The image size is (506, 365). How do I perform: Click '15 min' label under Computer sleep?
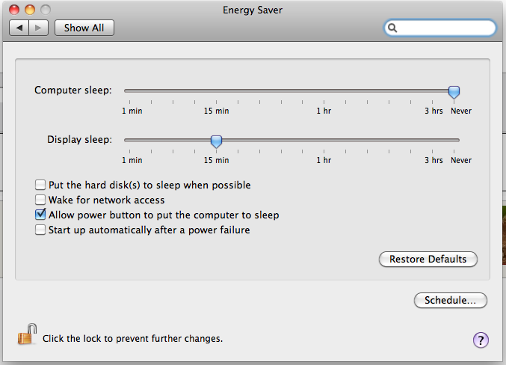point(216,111)
